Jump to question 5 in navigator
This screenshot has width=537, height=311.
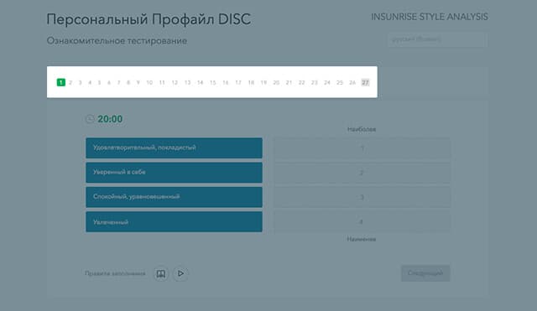click(x=99, y=82)
